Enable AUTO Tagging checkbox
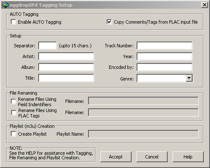Screen dimensions: 210x168 (x=13, y=22)
